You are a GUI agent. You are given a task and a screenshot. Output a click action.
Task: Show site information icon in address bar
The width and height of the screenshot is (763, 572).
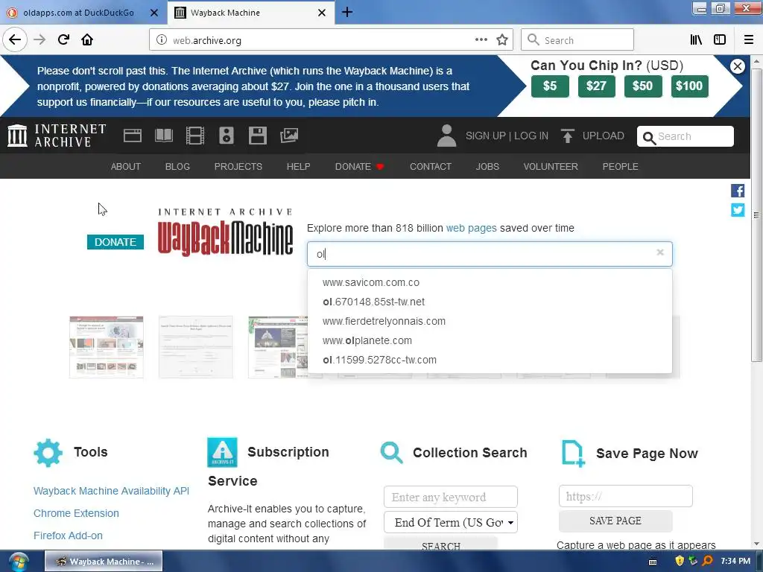(x=161, y=40)
